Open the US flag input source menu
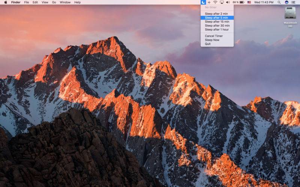This screenshot has height=187, width=300. click(x=249, y=2)
